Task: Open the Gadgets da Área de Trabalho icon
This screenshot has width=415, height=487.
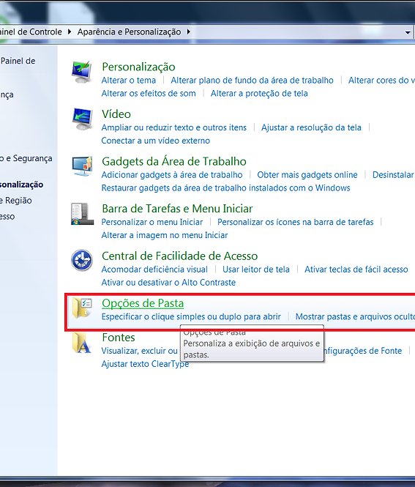Action: (82, 166)
